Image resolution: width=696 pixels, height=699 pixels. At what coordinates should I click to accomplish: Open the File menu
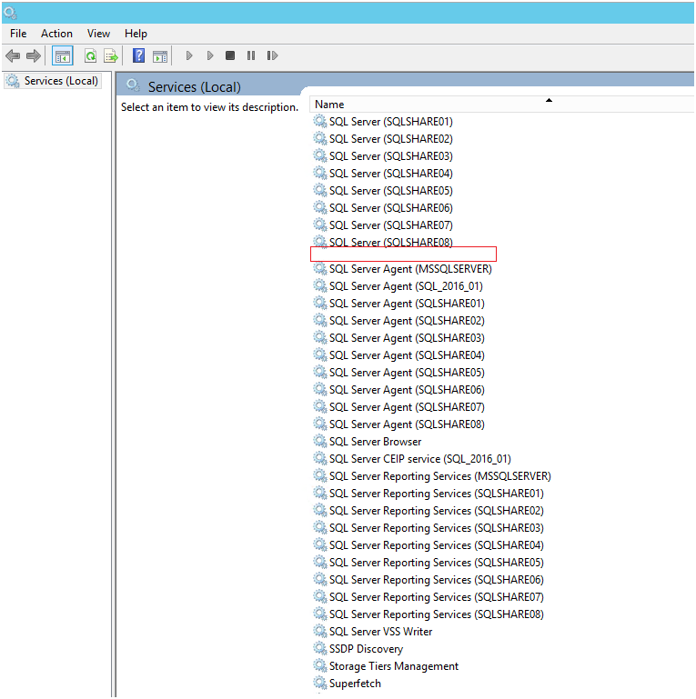point(18,34)
